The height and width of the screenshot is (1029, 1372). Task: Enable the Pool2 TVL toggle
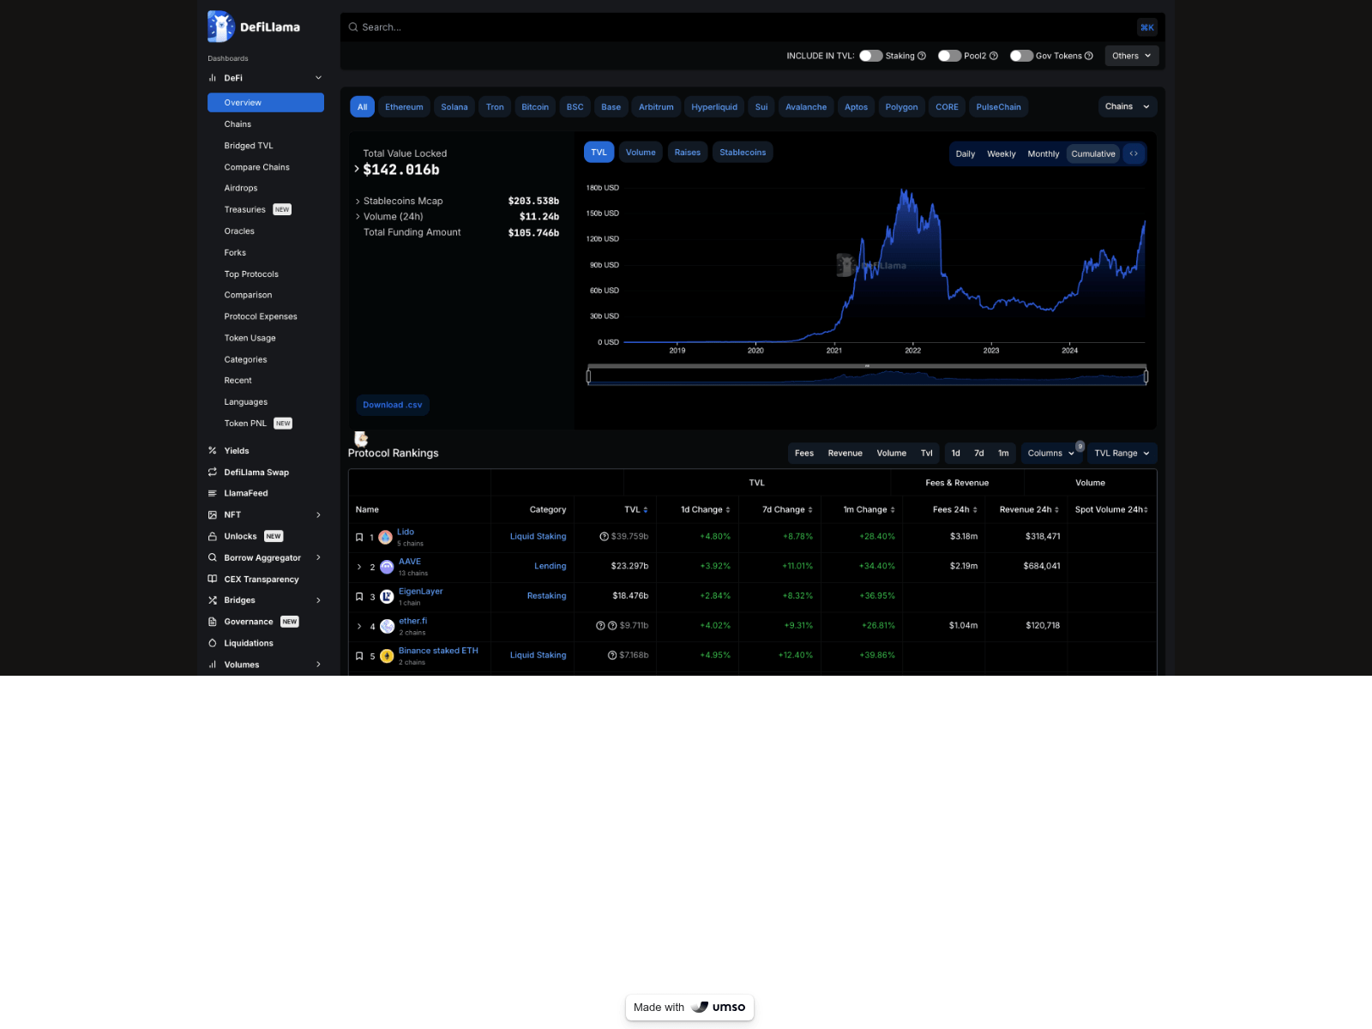[x=949, y=56]
